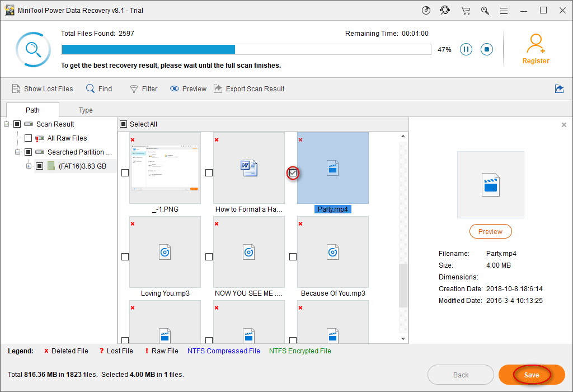Check the Because Of You.mp3 checkbox
This screenshot has width=573, height=392.
(x=293, y=256)
